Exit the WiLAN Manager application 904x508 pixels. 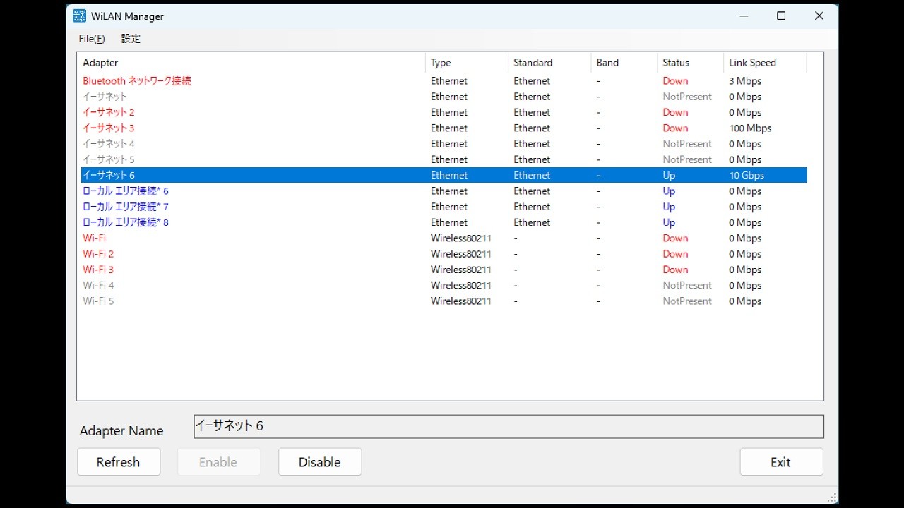tap(781, 461)
